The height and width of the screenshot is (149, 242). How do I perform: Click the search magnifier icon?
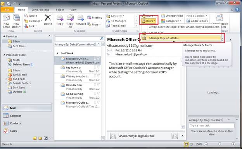coord(102,39)
